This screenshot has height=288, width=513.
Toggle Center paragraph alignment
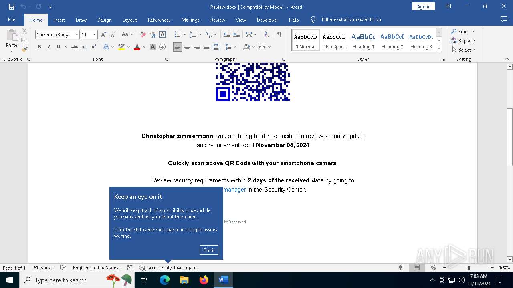point(187,47)
